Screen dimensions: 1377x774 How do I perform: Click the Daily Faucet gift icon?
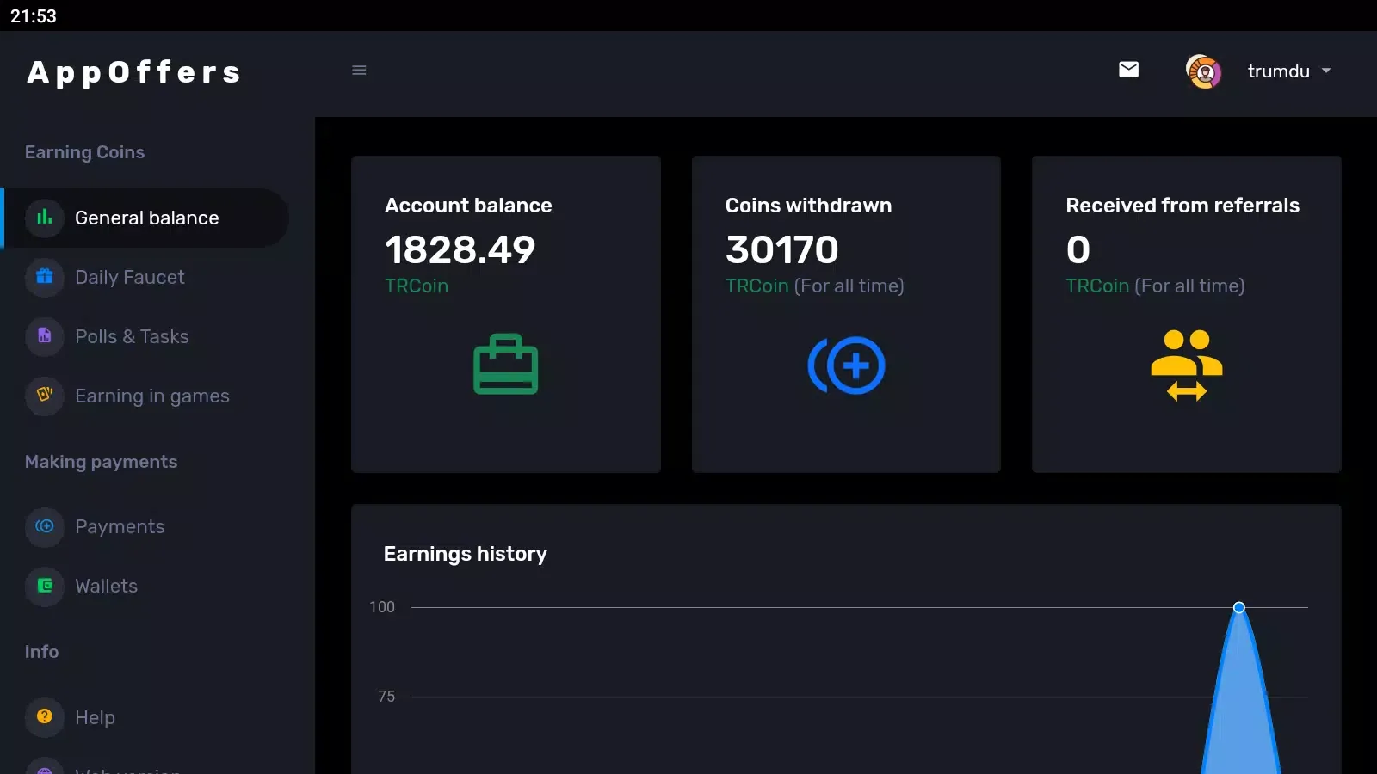(45, 277)
